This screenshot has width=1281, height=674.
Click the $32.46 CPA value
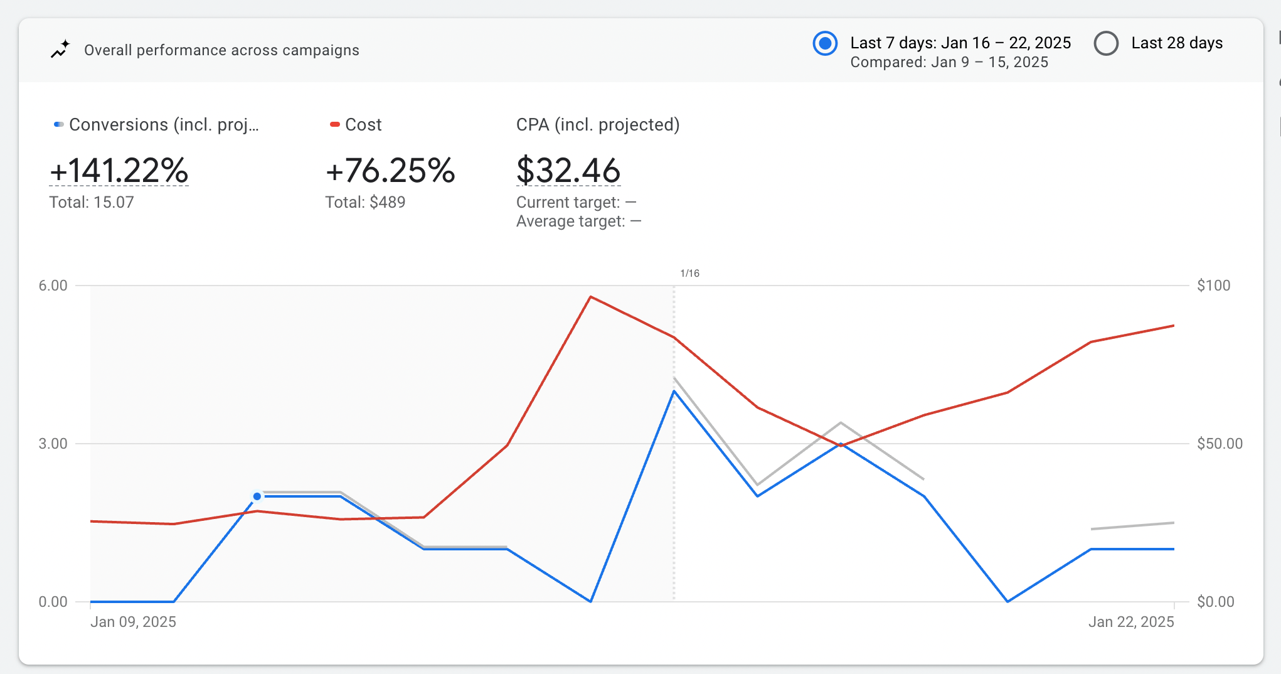click(568, 170)
